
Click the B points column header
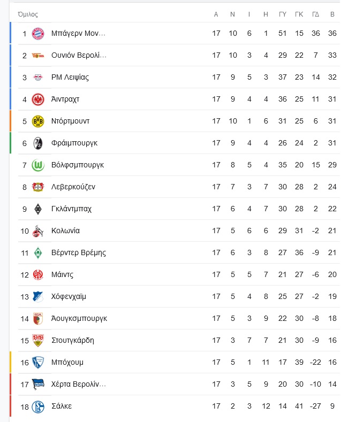332,14
